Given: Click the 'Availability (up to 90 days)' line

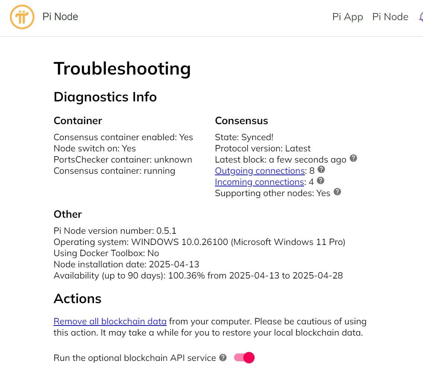Looking at the screenshot, I should 198,276.
